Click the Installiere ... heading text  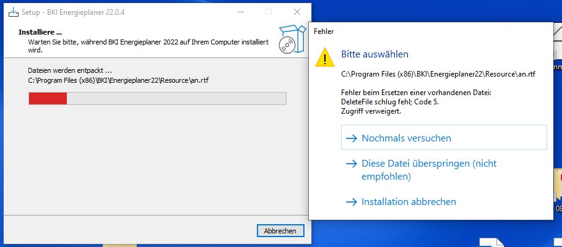pyautogui.click(x=40, y=32)
